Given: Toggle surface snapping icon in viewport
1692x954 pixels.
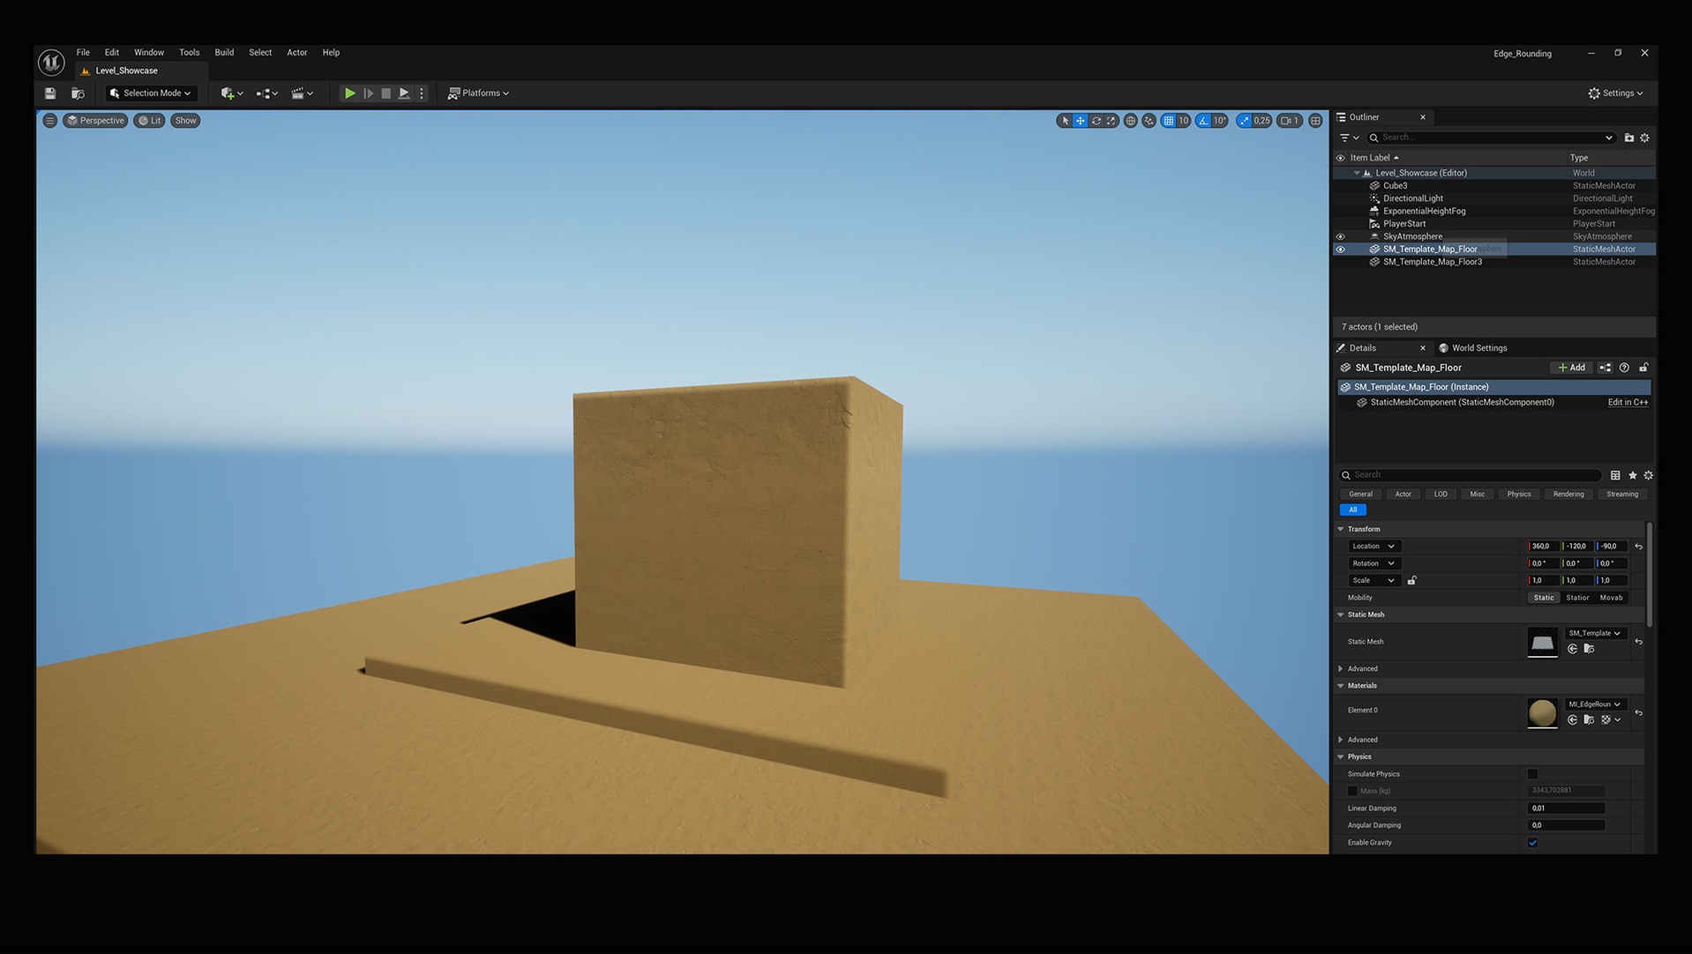Looking at the screenshot, I should tap(1149, 121).
